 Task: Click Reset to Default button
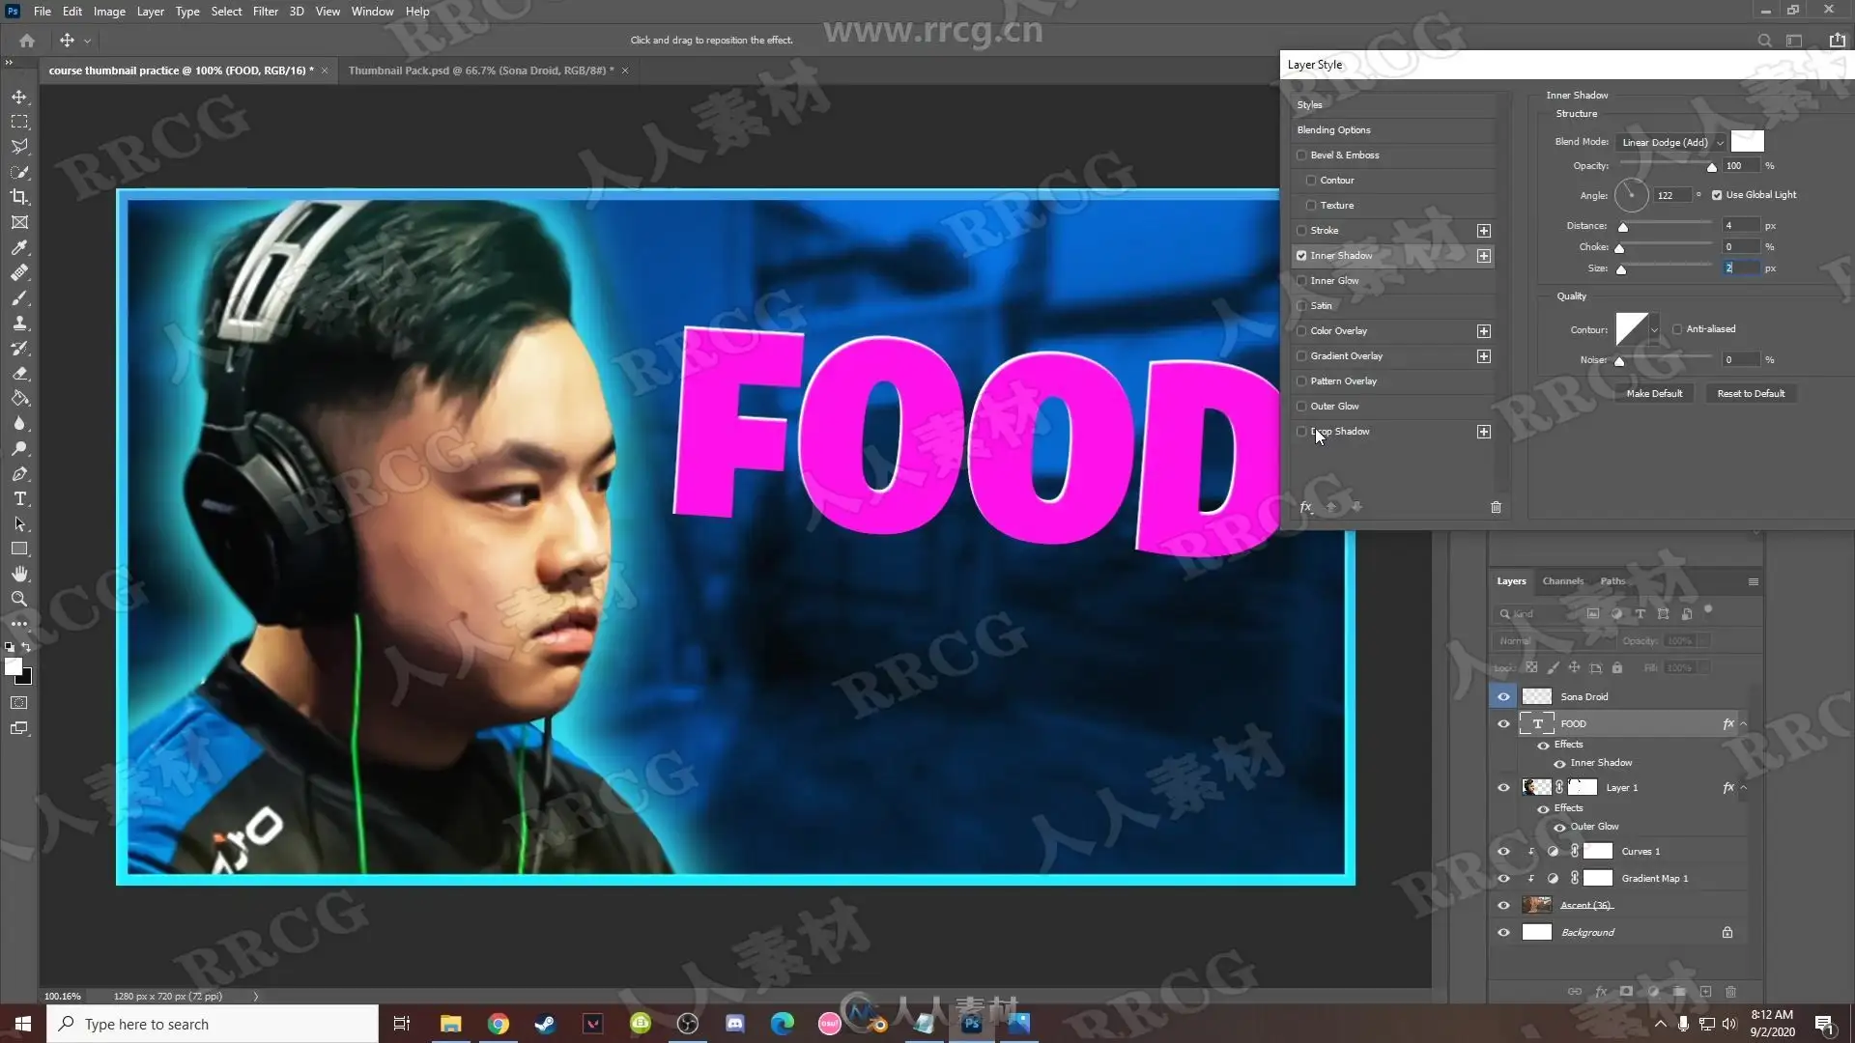click(x=1750, y=394)
